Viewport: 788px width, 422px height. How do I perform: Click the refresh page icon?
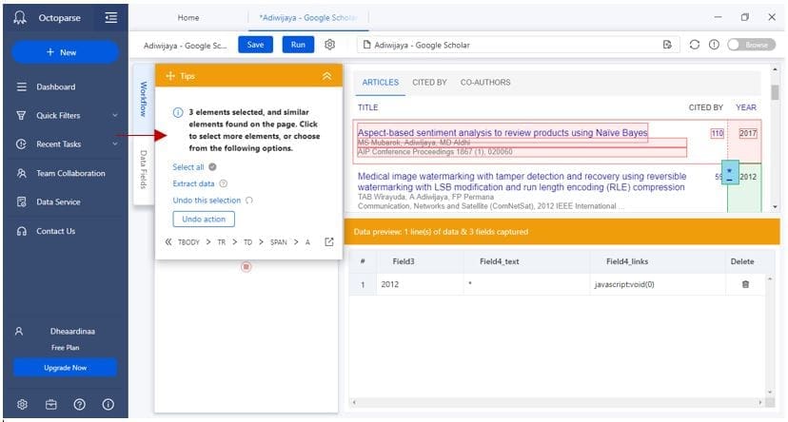[x=695, y=45]
